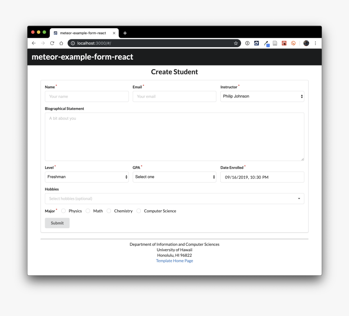Open the 1Password extension icon
Viewport: 349px width, 316px height.
247,43
